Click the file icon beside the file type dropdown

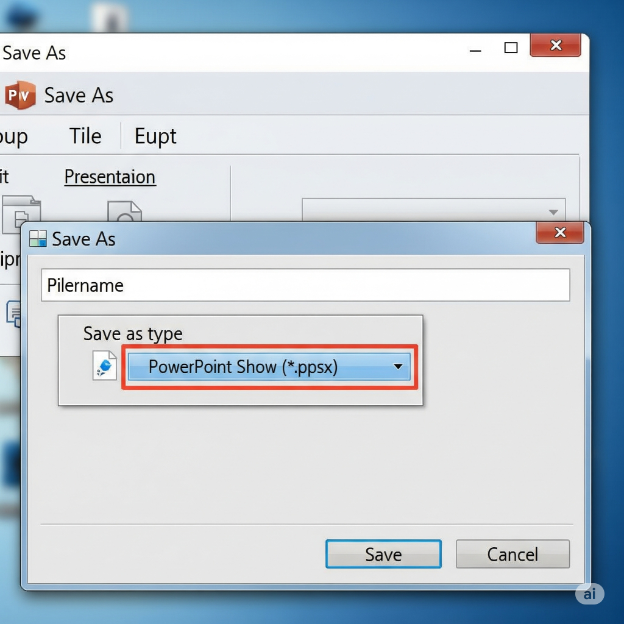pyautogui.click(x=104, y=366)
